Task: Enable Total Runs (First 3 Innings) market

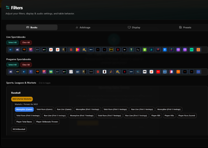Action: pos(115,110)
